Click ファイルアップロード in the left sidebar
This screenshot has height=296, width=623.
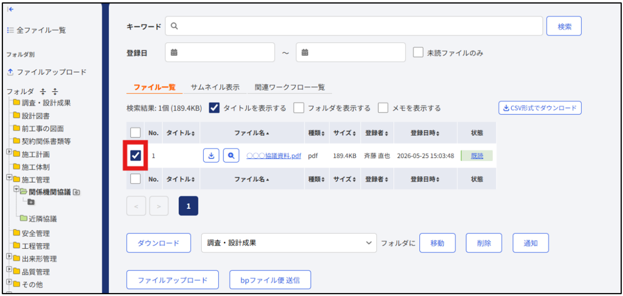[x=47, y=72]
